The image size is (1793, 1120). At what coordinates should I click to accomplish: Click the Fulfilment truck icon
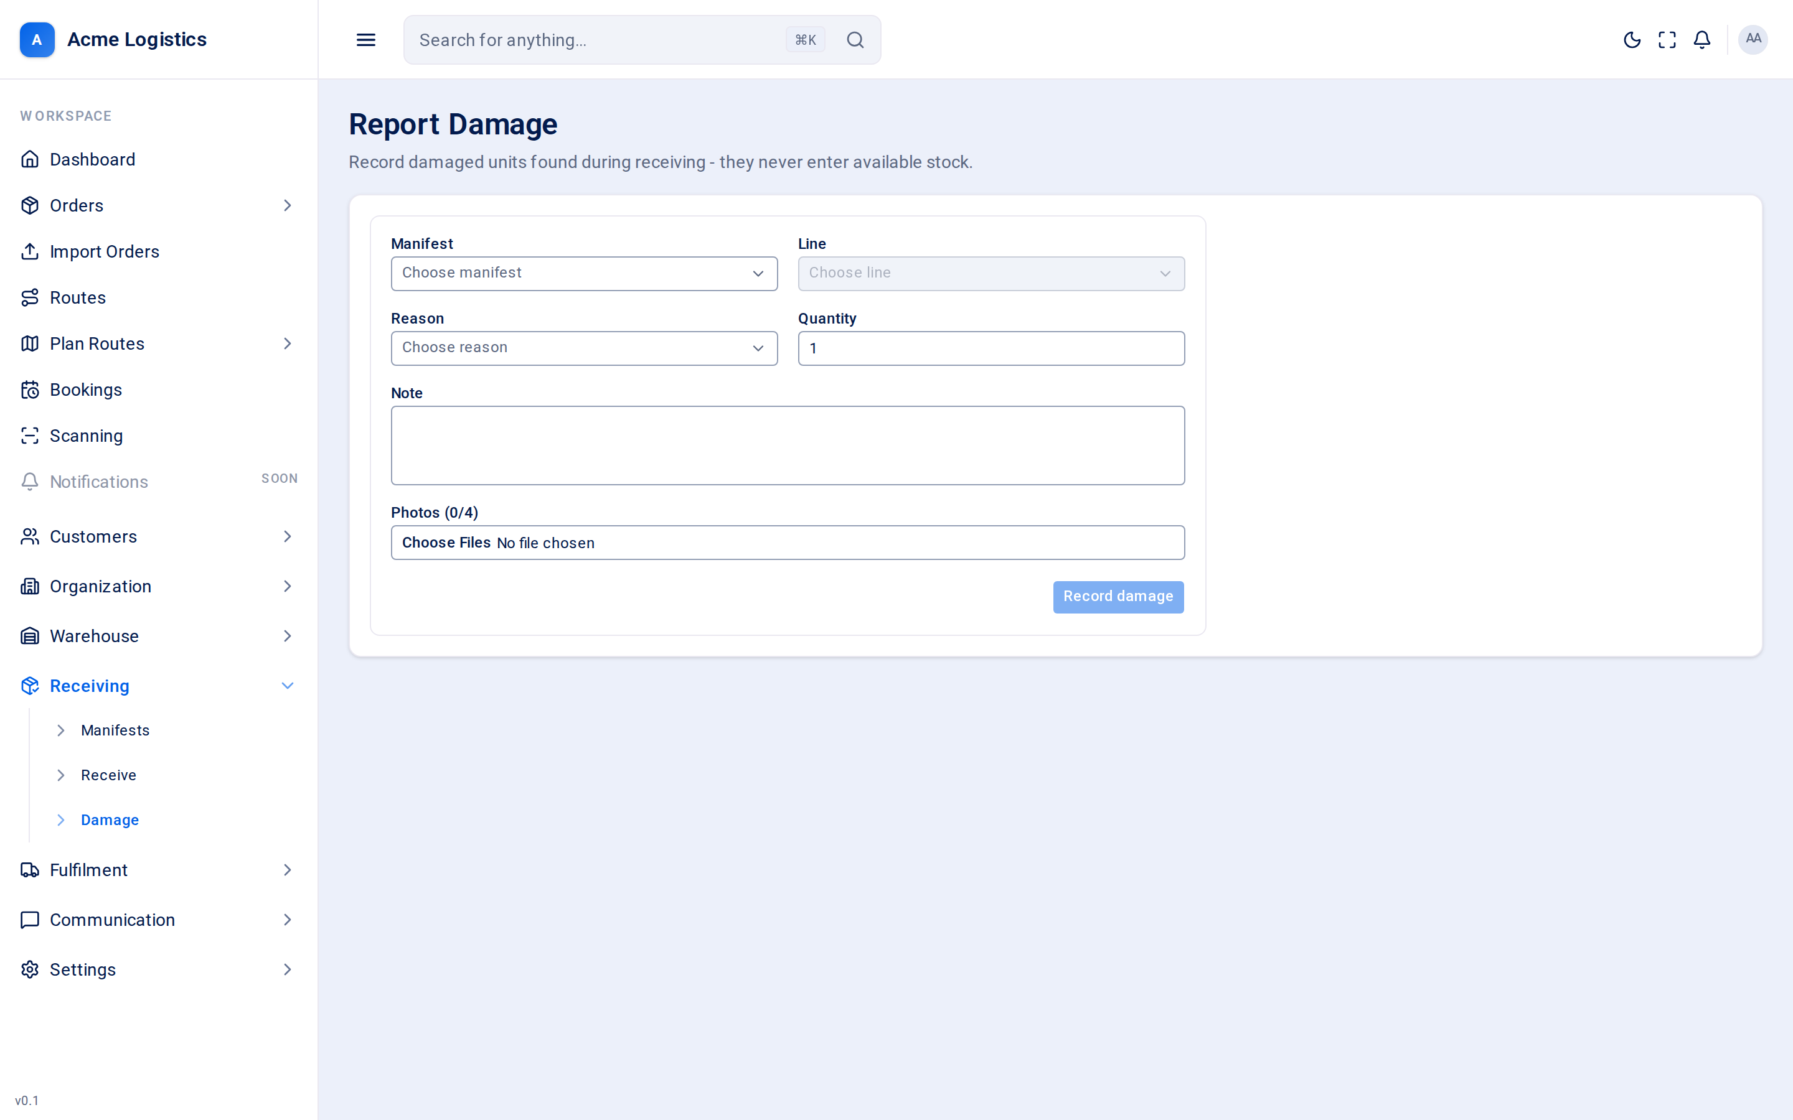point(30,870)
